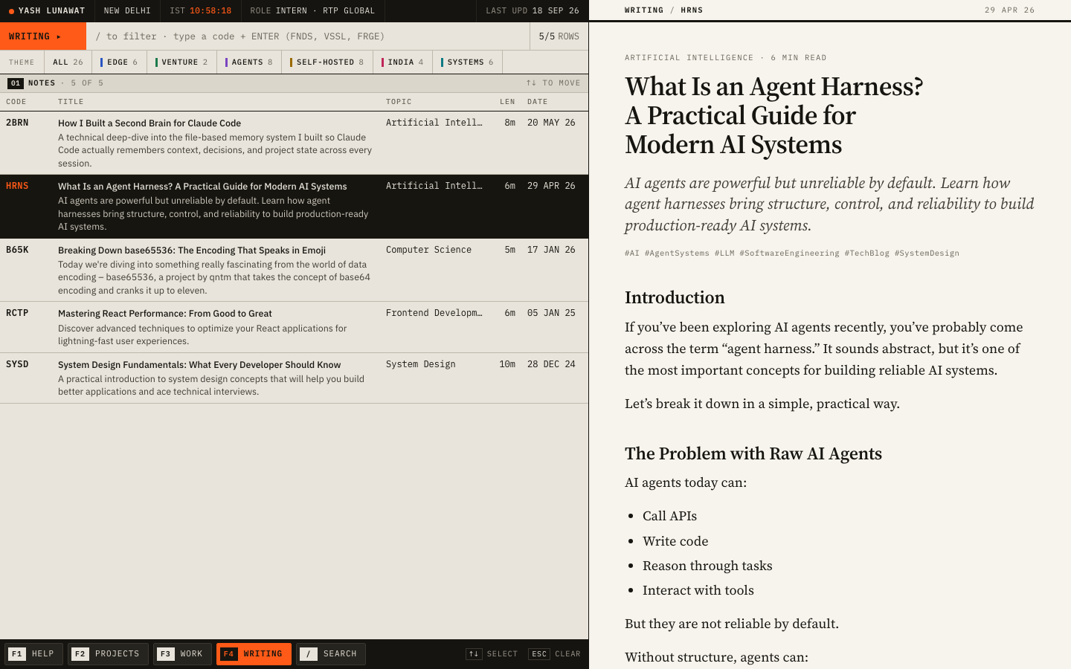This screenshot has width=1071, height=669.
Task: Click the orange WRITING mode label
Action: click(x=43, y=36)
